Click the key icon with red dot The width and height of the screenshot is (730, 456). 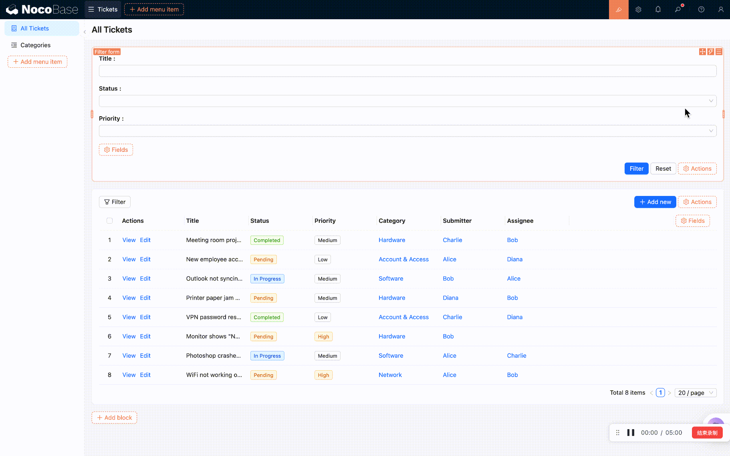tap(678, 10)
